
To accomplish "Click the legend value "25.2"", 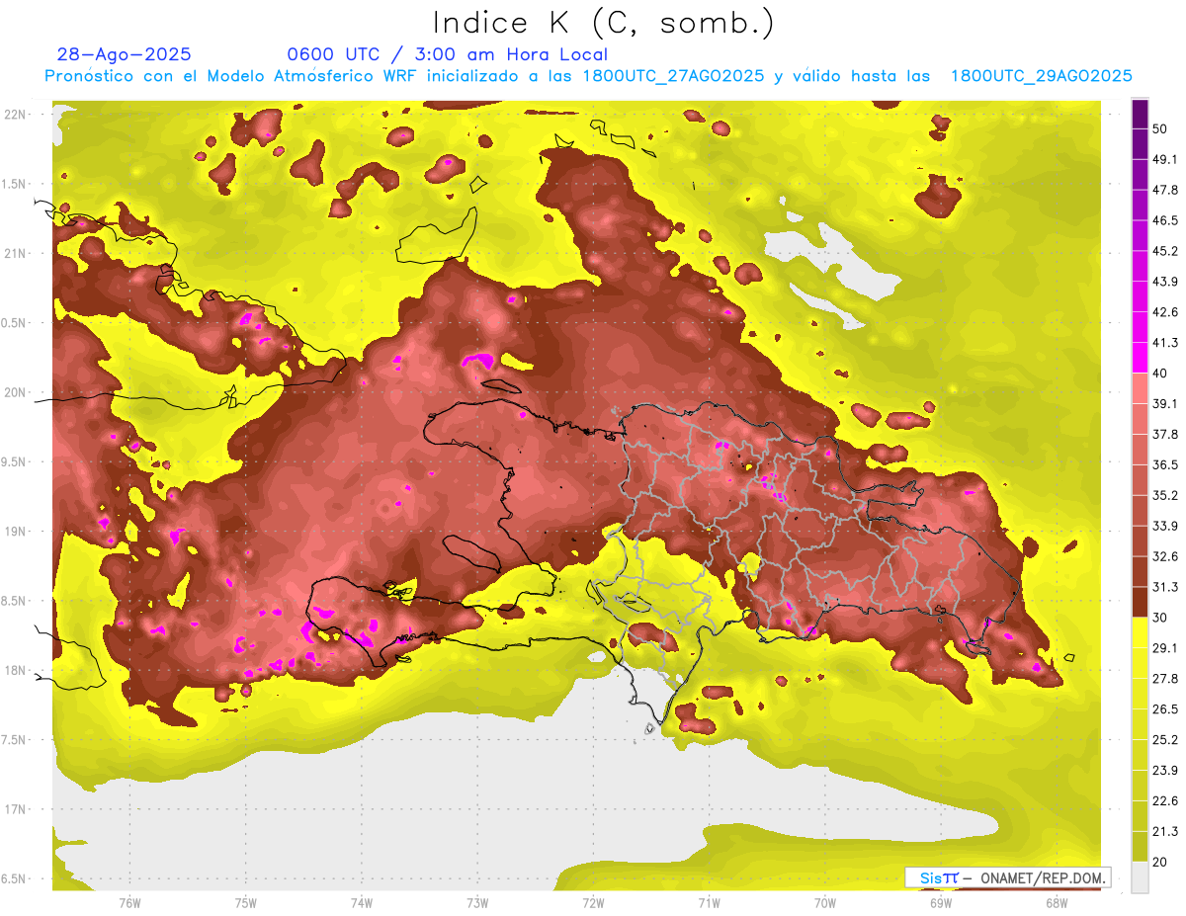I will [x=1165, y=740].
